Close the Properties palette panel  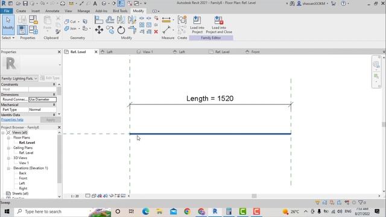(x=59, y=52)
